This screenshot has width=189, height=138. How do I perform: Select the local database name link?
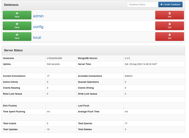[37, 37]
